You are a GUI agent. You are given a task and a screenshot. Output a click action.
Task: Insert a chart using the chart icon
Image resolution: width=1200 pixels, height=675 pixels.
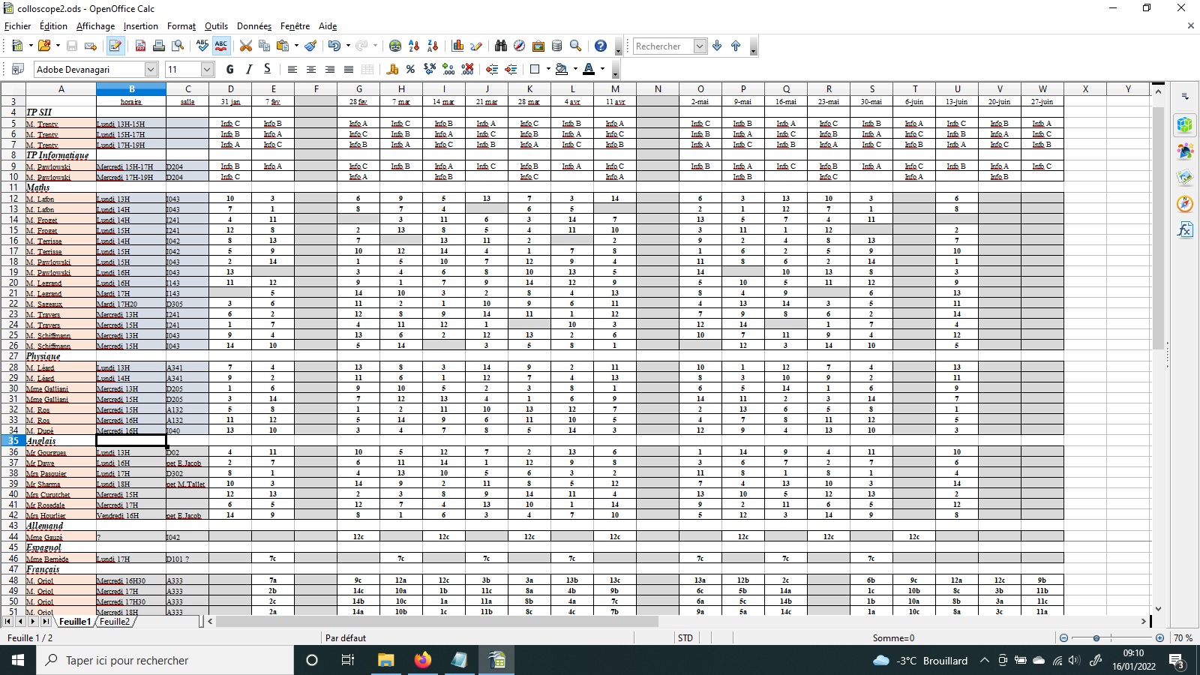click(457, 46)
